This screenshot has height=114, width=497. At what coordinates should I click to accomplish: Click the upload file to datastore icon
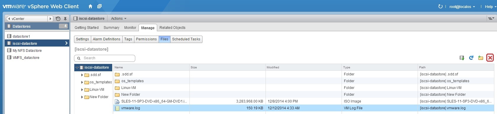point(462,58)
